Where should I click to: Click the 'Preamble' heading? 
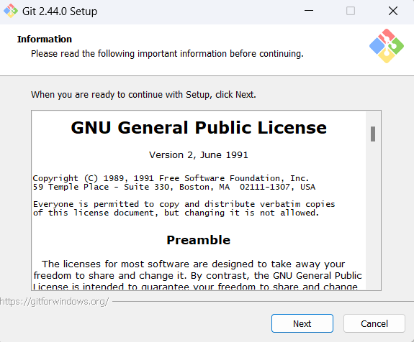pos(199,240)
